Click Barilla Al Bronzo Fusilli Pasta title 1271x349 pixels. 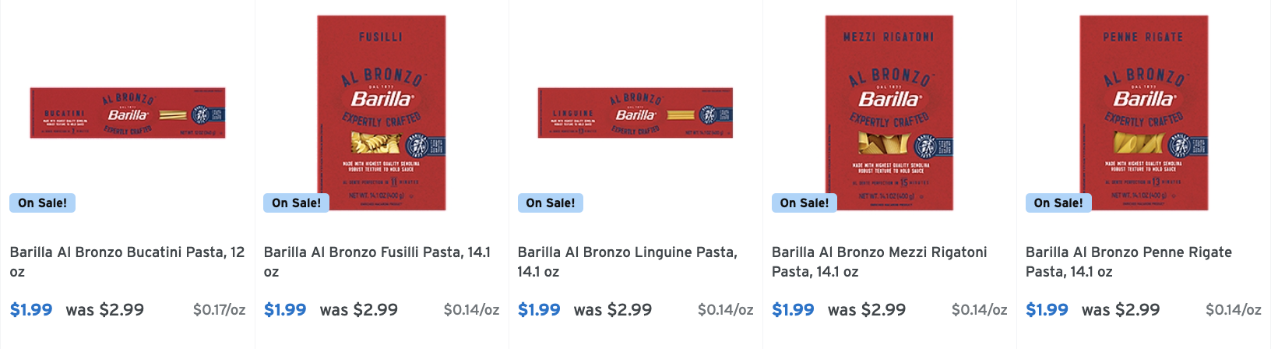click(x=377, y=252)
